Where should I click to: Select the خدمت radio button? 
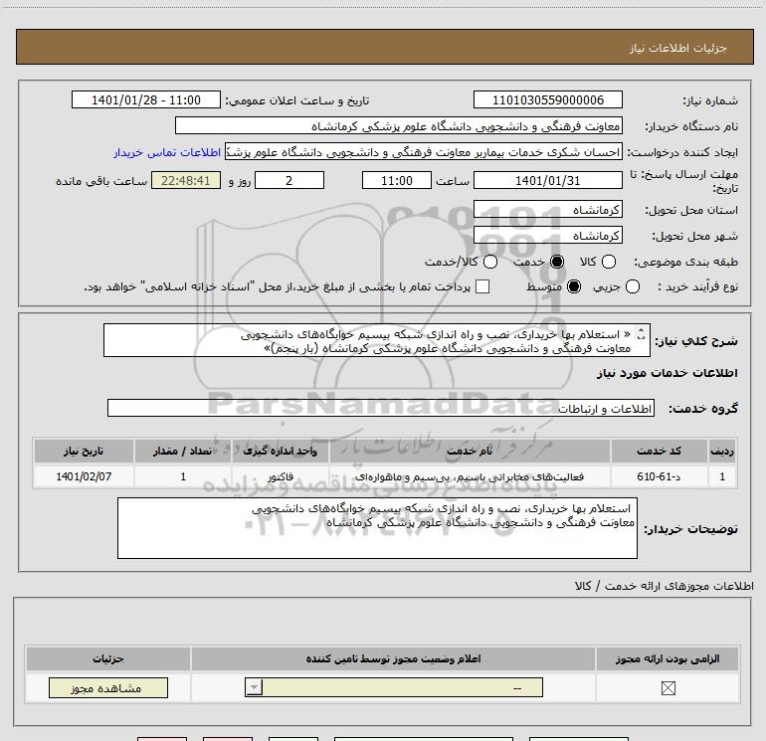pyautogui.click(x=557, y=262)
